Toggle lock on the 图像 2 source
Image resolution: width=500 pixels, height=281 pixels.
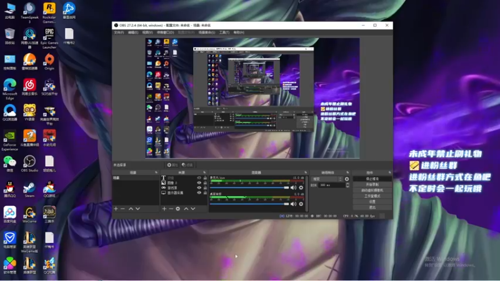(205, 183)
